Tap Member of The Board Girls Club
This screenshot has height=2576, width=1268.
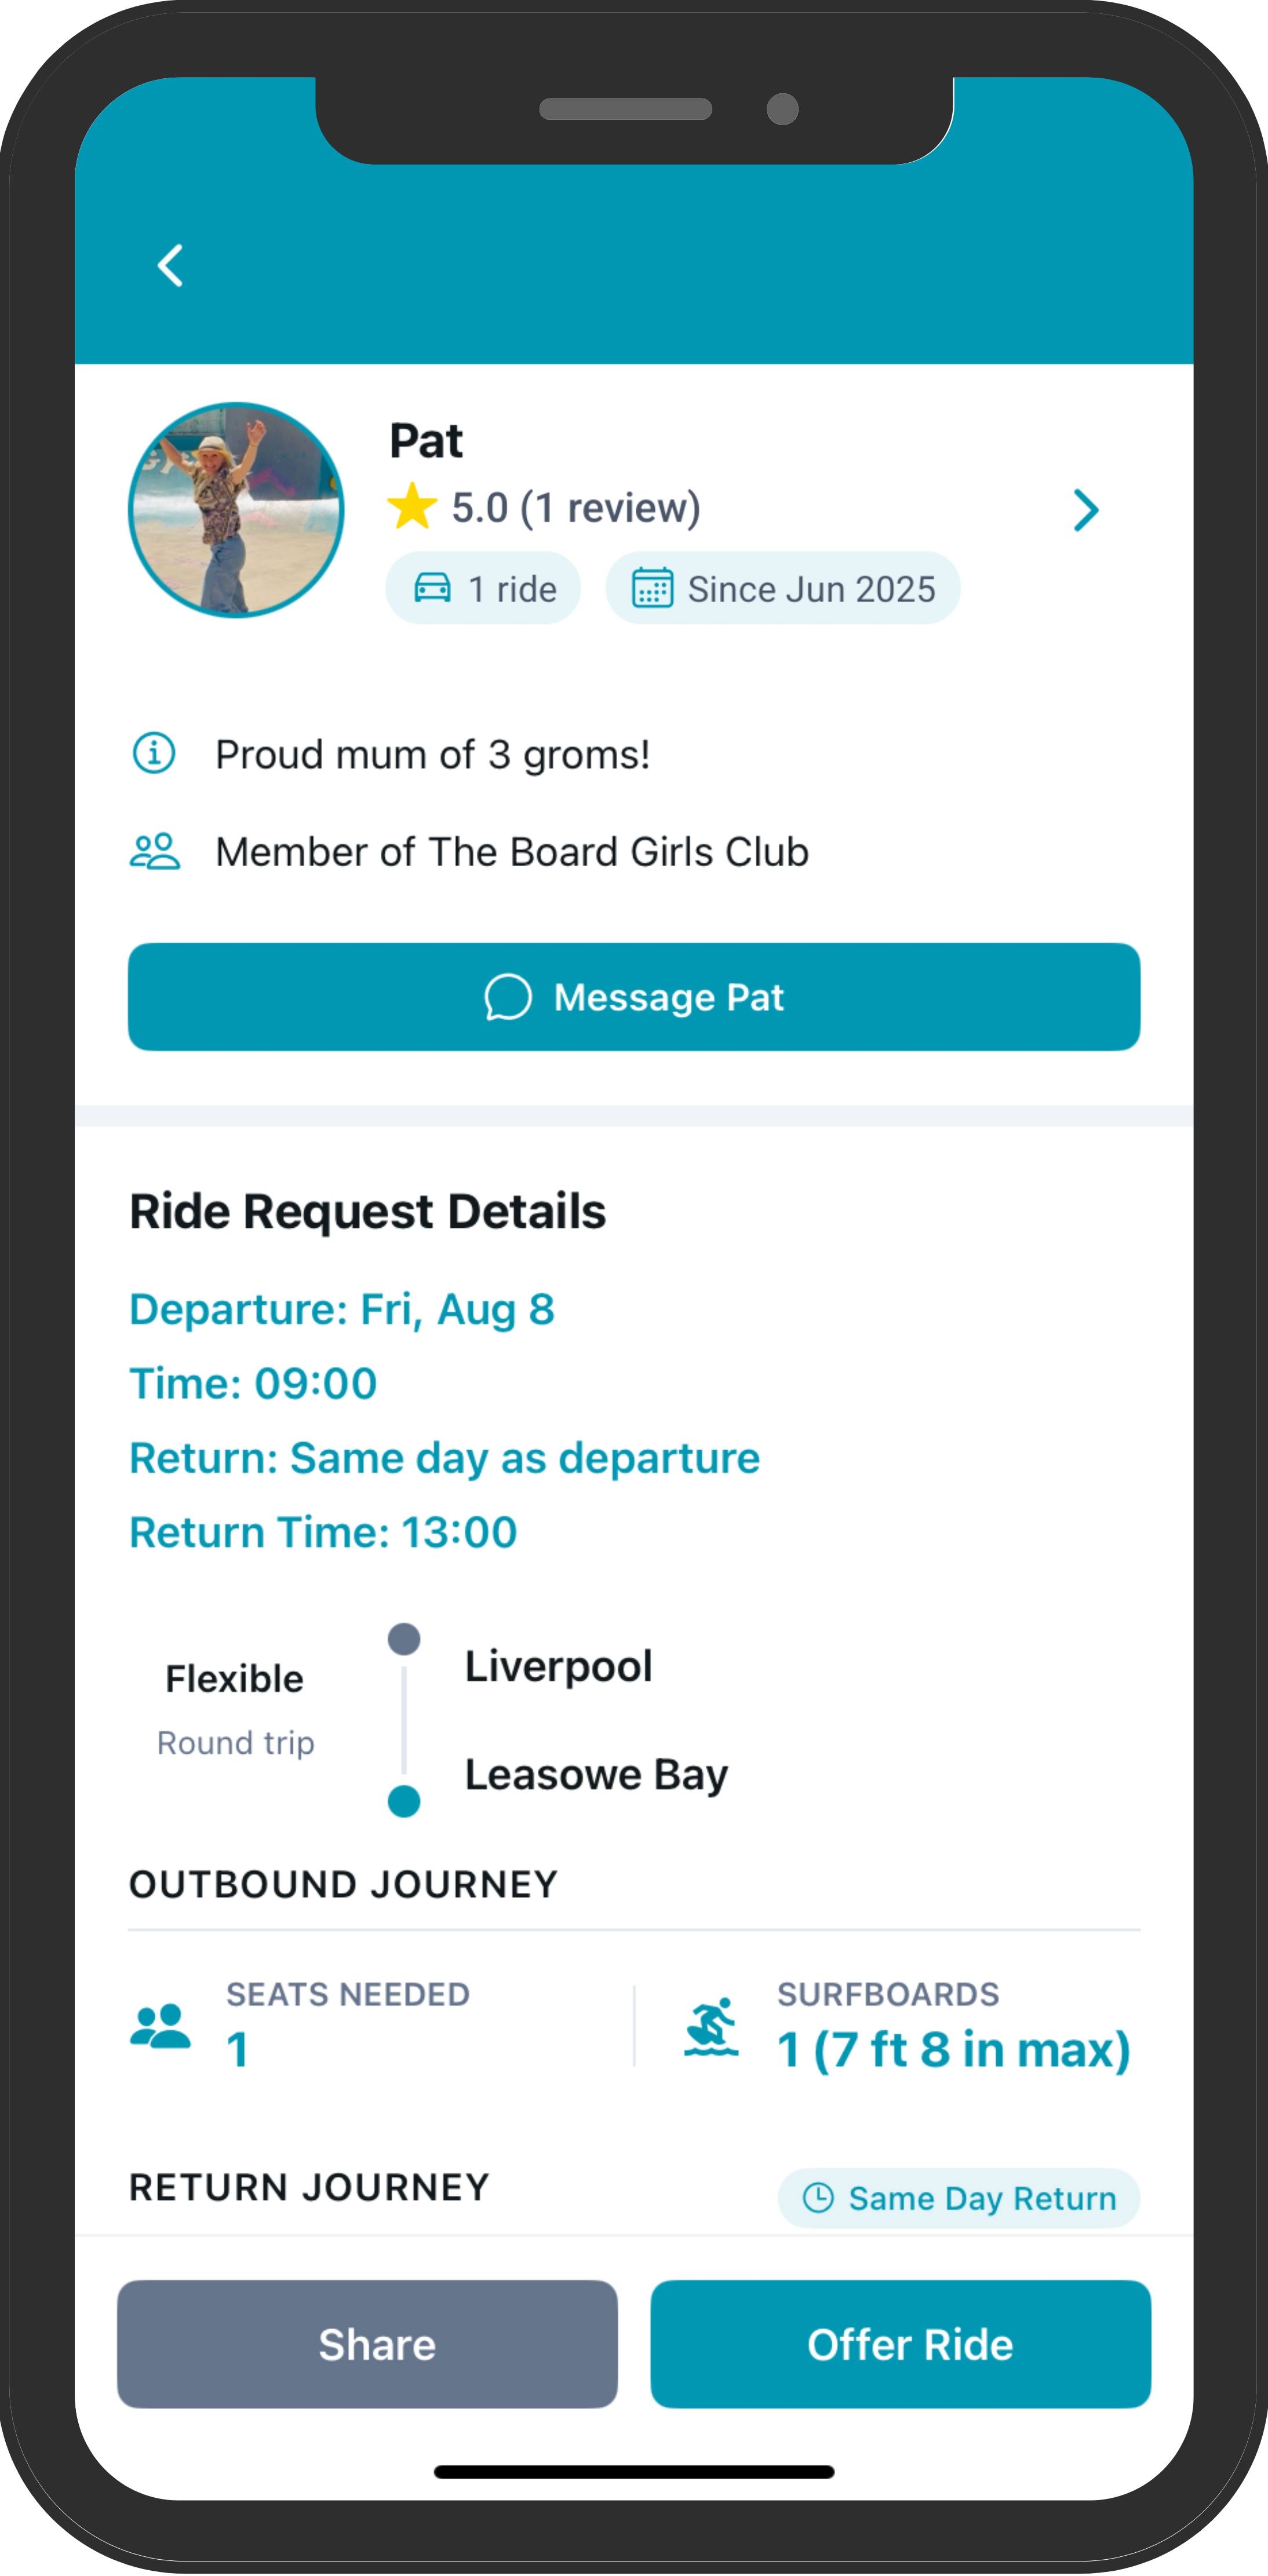pyautogui.click(x=512, y=852)
